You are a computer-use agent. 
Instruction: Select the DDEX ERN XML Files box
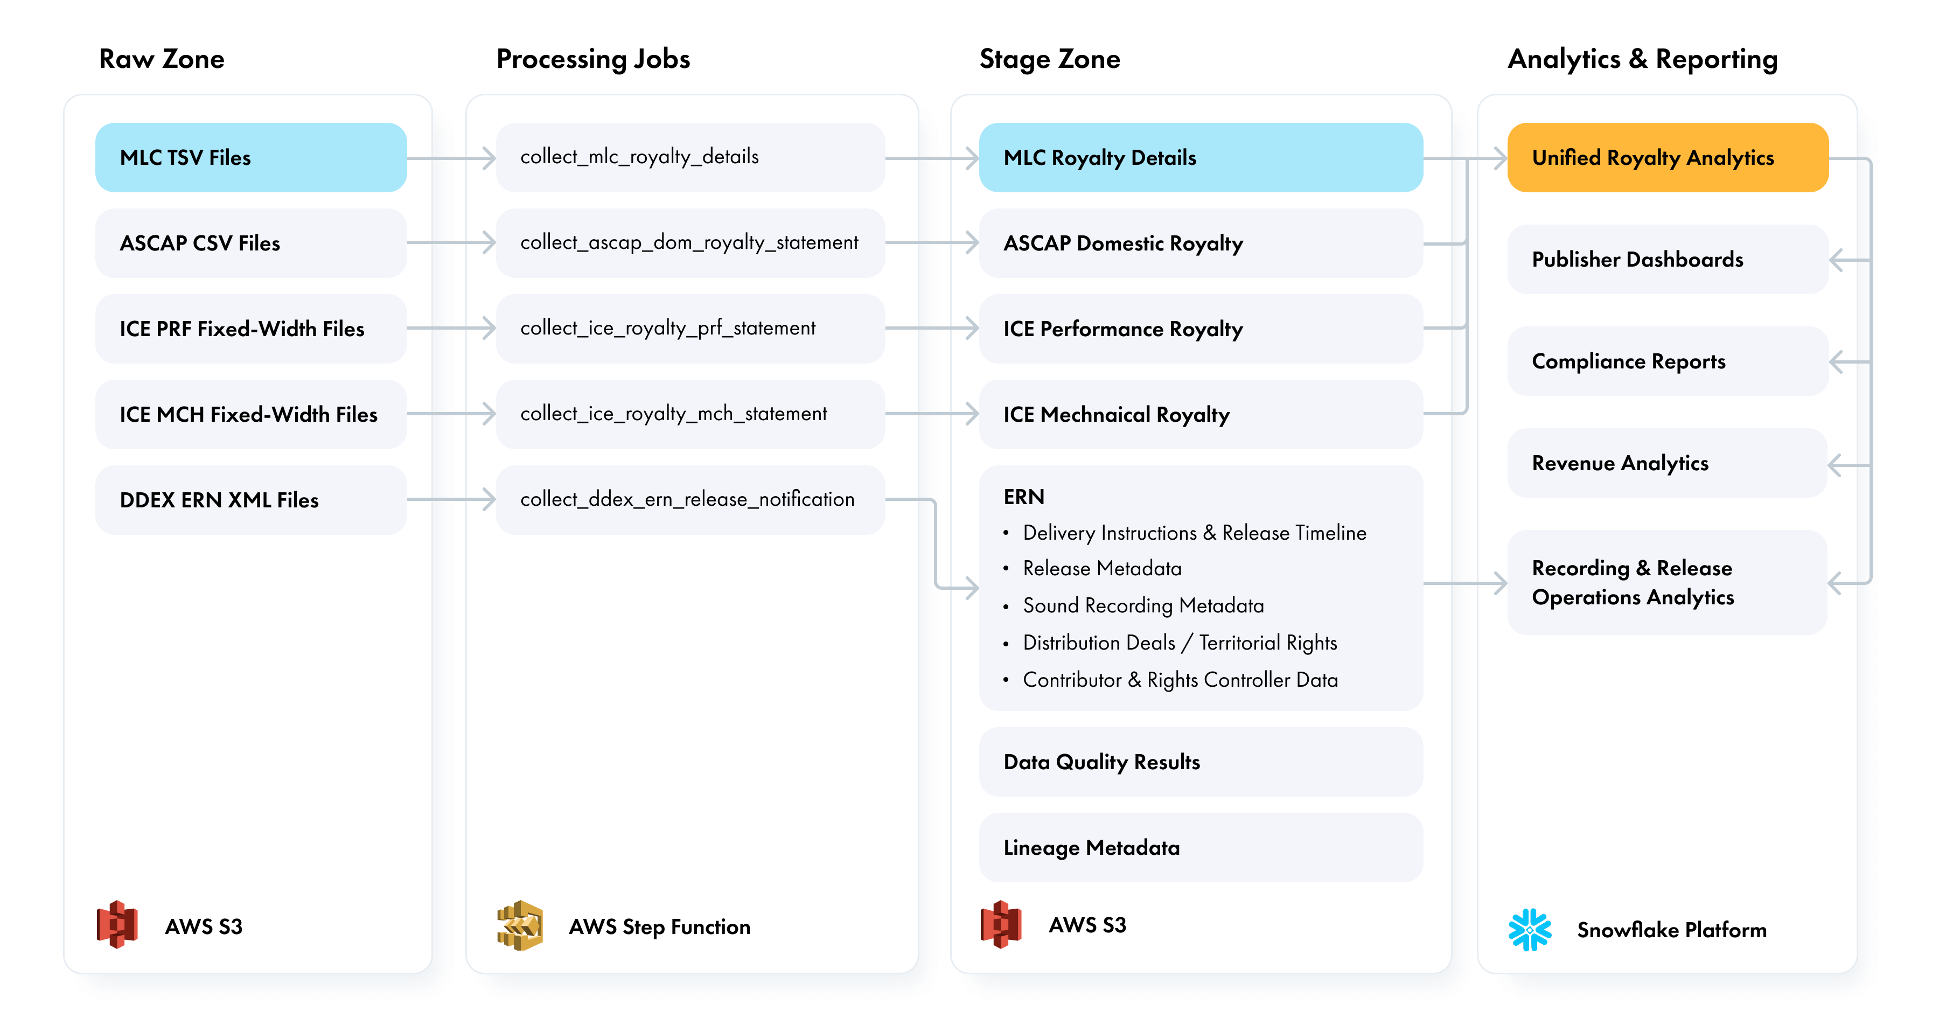(x=250, y=500)
